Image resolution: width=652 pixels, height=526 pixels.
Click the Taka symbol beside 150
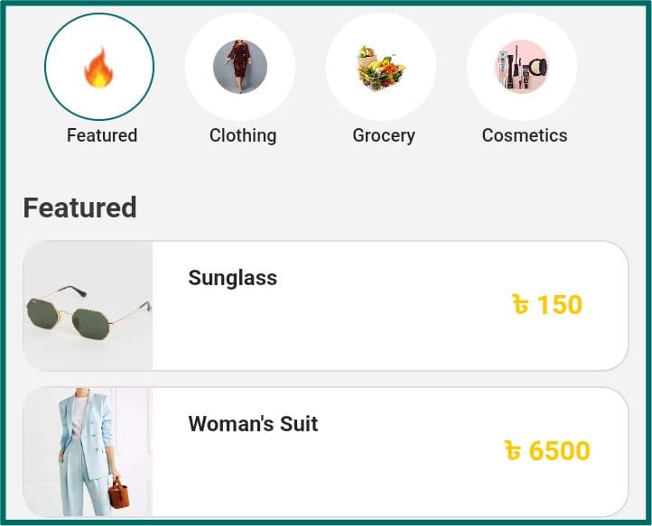520,305
